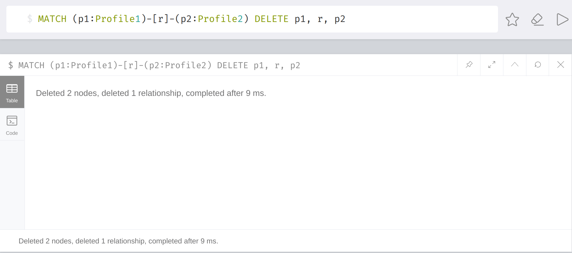572x253 pixels.
Task: Expand the result frame to fullscreen
Action: click(x=492, y=65)
